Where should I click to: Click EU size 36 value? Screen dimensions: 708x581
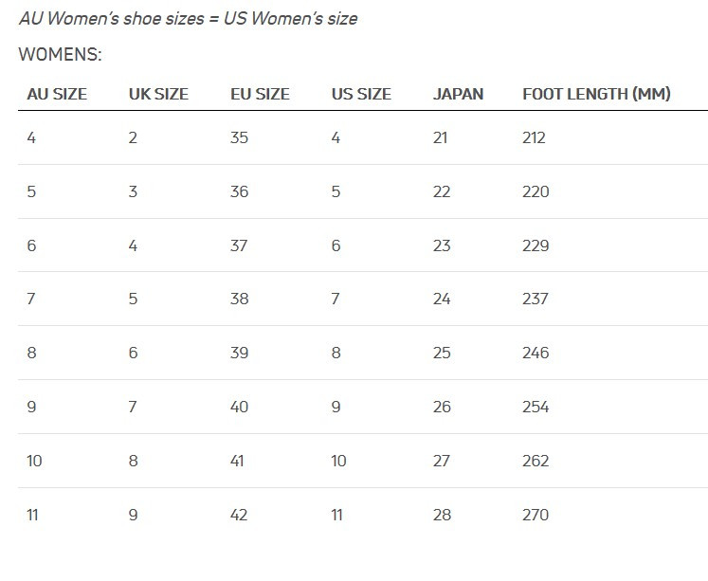pos(239,191)
